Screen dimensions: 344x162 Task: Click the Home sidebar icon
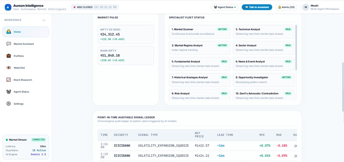click(x=9, y=32)
